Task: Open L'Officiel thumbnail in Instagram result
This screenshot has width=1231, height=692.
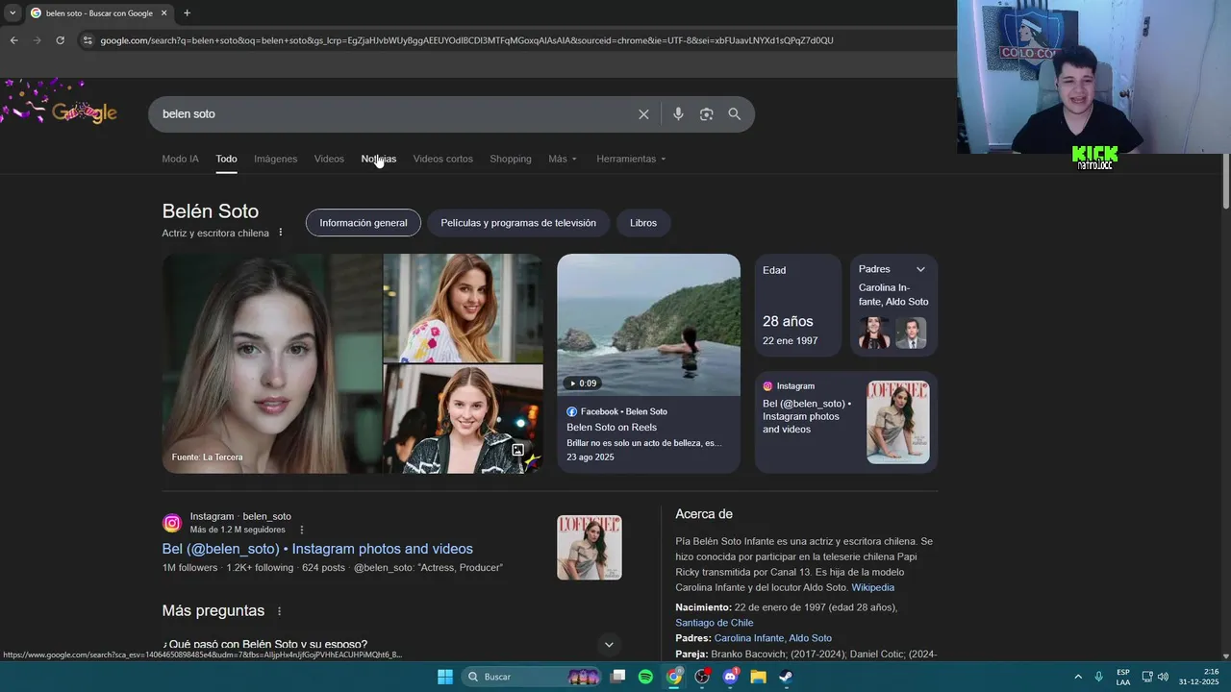Action: pos(590,548)
